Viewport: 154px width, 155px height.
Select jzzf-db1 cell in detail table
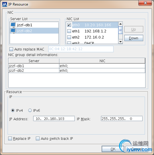pyautogui.click(x=34, y=66)
